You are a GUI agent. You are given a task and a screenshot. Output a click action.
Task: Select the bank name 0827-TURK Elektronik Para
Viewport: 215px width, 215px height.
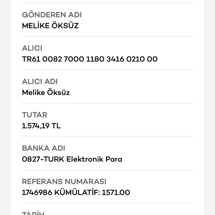tap(72, 159)
